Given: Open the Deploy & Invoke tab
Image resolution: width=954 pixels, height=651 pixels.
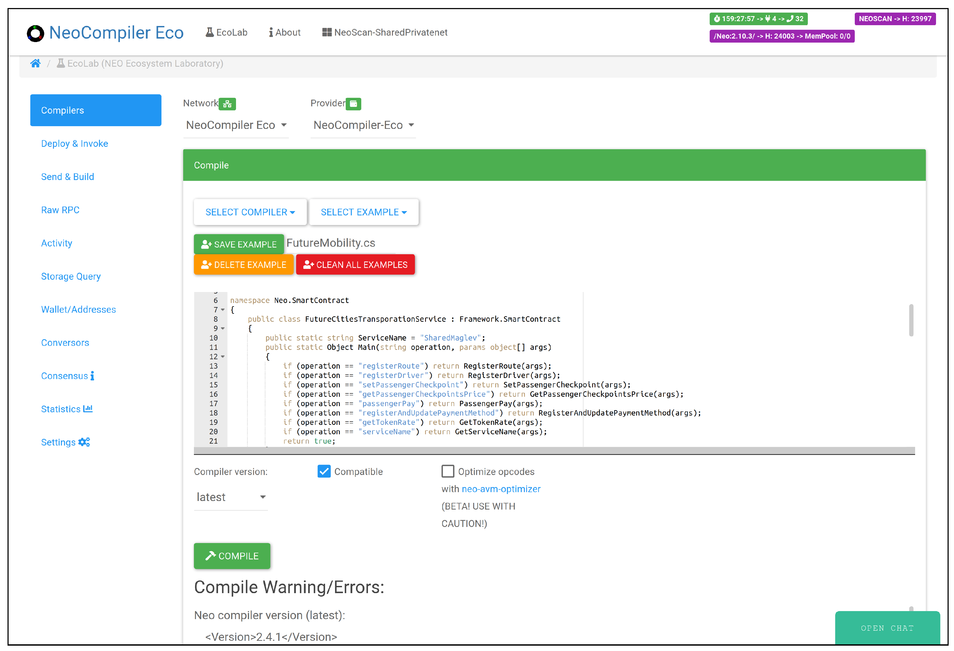Looking at the screenshot, I should (x=74, y=144).
